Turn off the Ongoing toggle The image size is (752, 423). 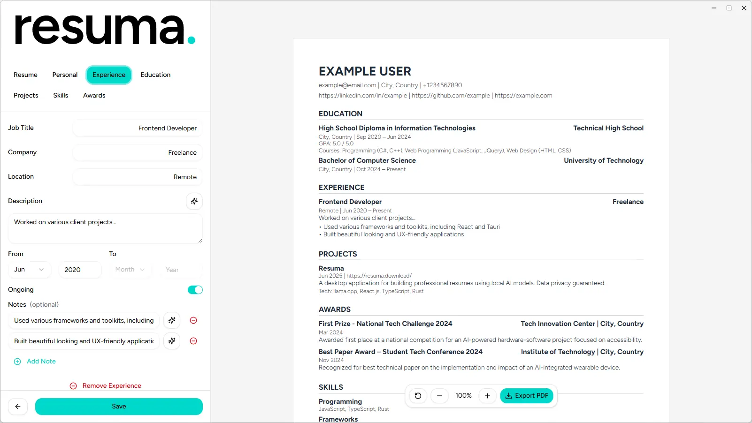[195, 290]
